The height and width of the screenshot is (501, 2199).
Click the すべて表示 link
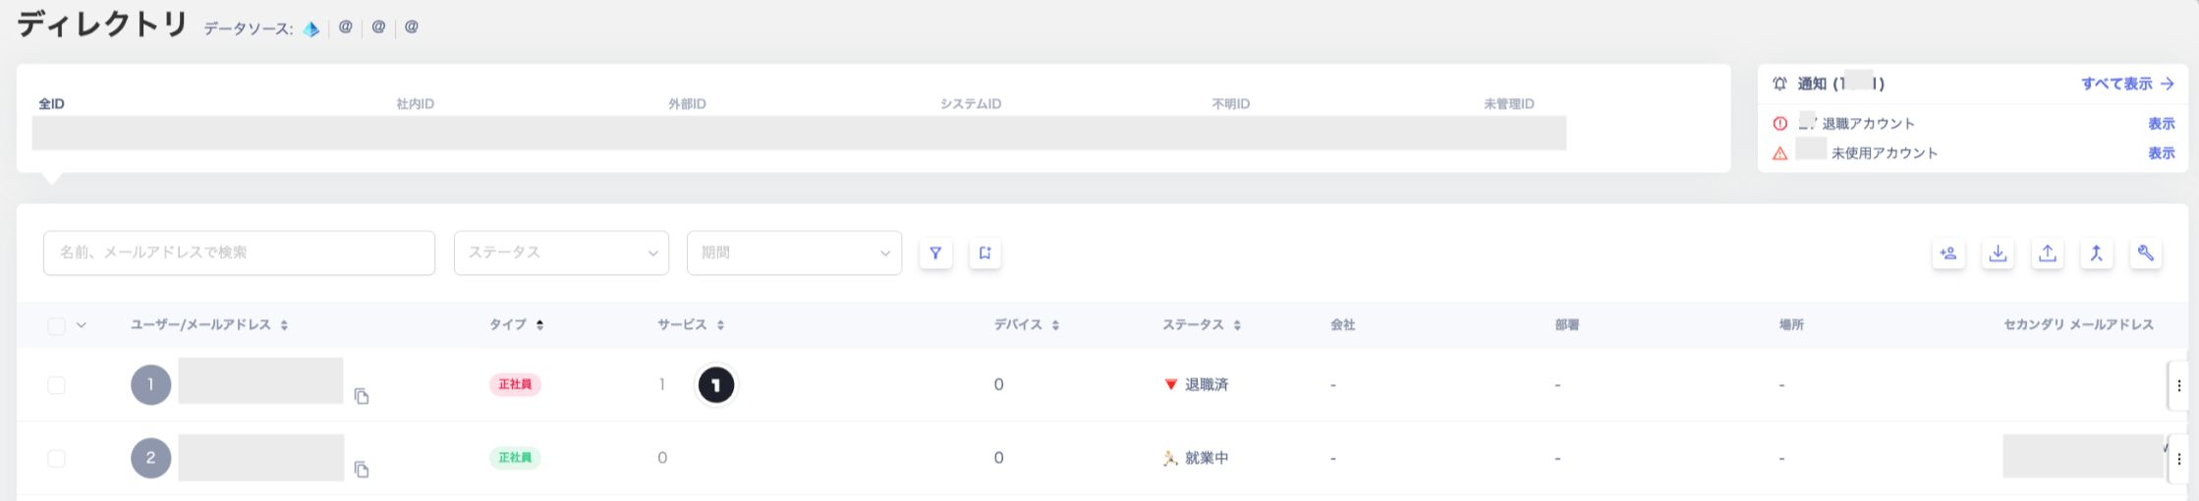click(x=2128, y=84)
